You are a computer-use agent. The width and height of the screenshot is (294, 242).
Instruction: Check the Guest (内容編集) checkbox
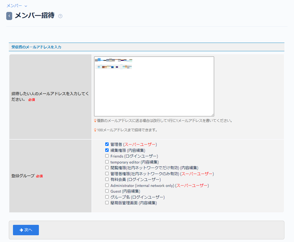(x=107, y=191)
